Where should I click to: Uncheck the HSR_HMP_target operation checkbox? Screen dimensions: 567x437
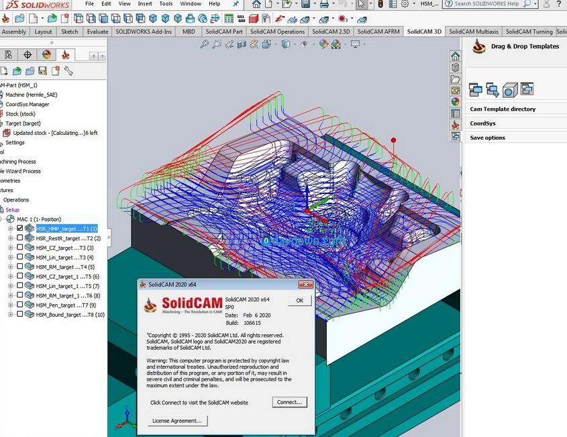20,228
